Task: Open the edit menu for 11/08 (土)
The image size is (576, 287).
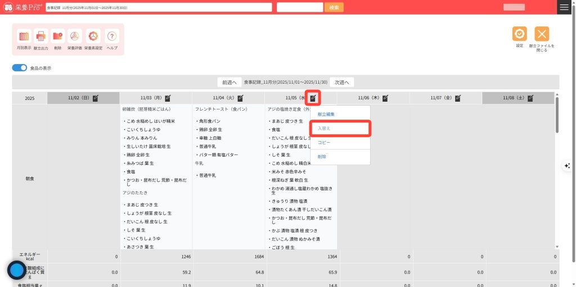Action: tap(530, 98)
